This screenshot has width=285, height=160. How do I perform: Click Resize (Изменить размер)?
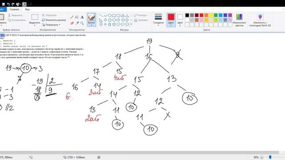(x=54, y=20)
